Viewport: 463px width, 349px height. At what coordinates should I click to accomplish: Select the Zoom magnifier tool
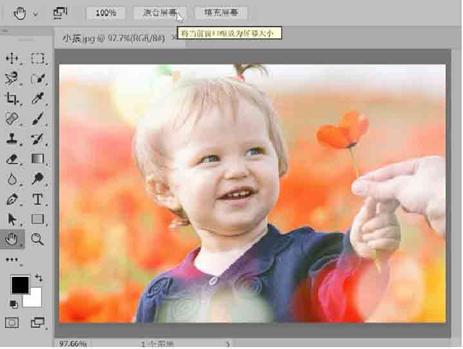(x=38, y=239)
